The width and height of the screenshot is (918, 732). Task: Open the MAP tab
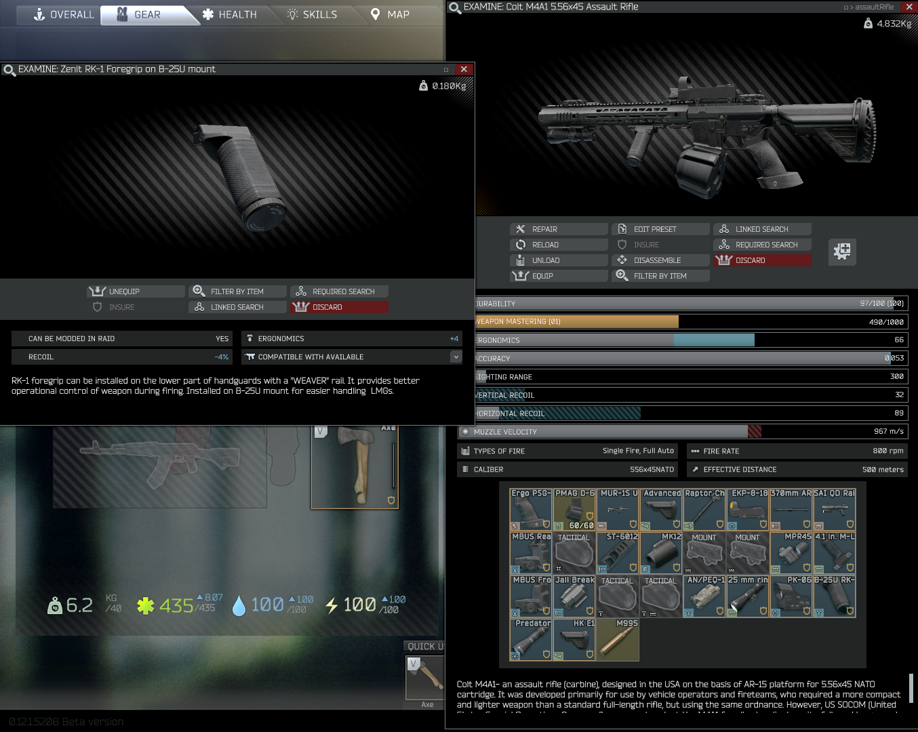coord(390,14)
